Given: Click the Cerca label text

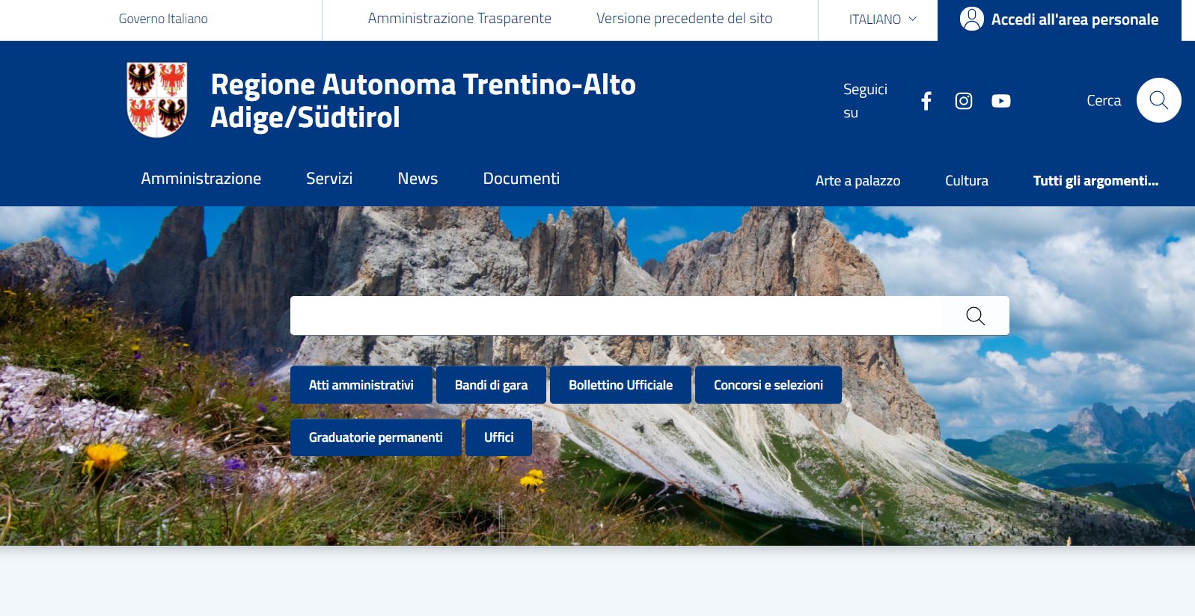Looking at the screenshot, I should tap(1104, 100).
